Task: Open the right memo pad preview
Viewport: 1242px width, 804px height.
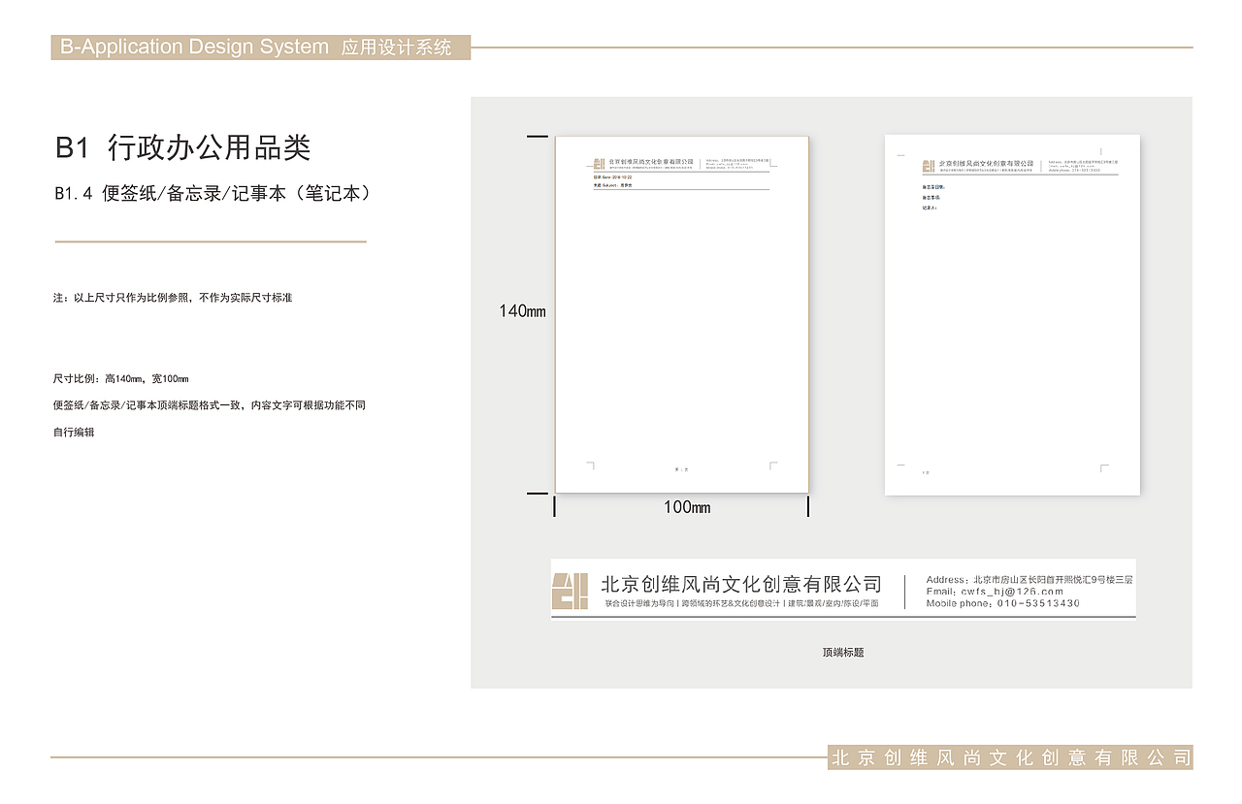Action: coord(1012,312)
